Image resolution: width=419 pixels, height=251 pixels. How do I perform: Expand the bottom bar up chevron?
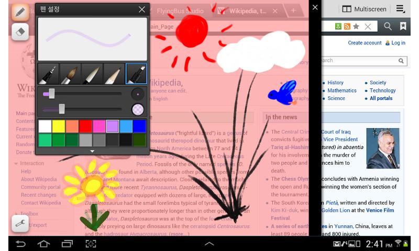pos(209,244)
